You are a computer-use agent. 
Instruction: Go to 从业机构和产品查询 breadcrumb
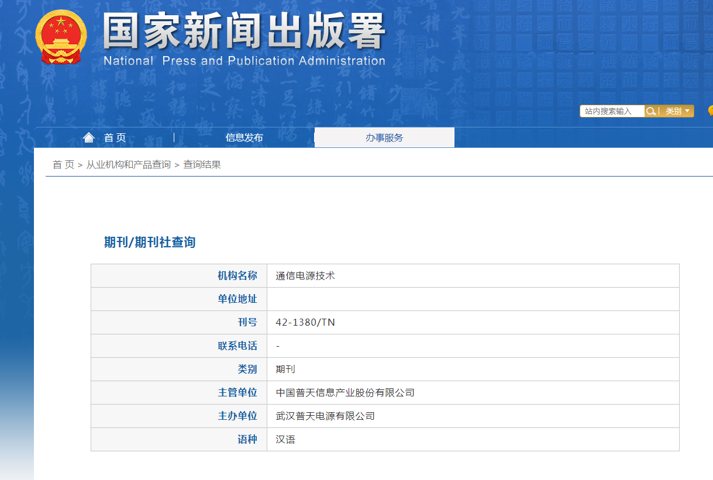pos(129,165)
